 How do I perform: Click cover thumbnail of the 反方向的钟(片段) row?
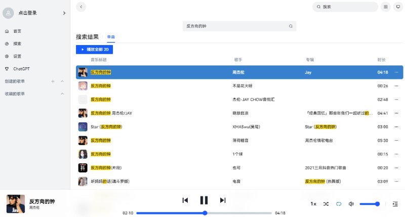point(83,168)
